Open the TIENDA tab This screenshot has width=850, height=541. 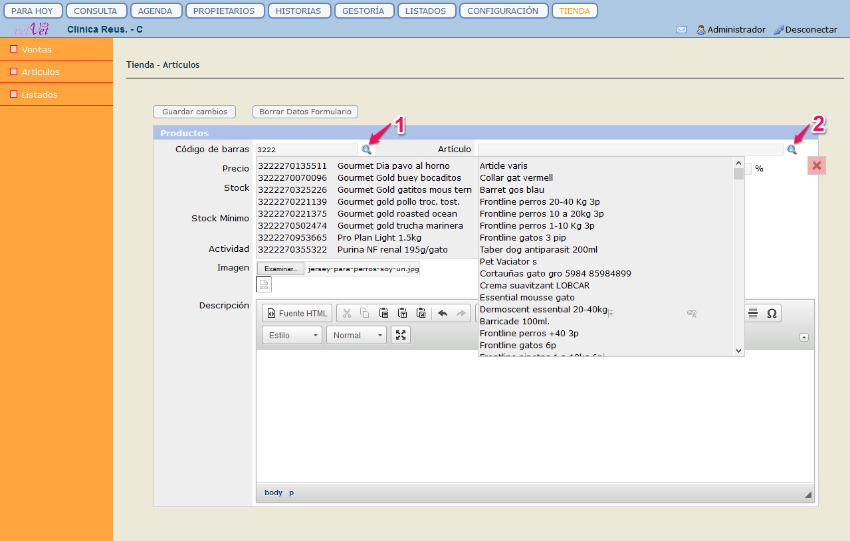coord(574,11)
